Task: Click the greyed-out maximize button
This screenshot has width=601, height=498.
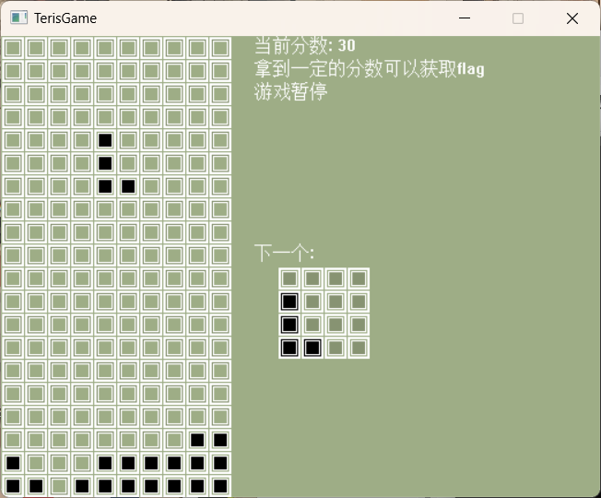Action: (518, 18)
